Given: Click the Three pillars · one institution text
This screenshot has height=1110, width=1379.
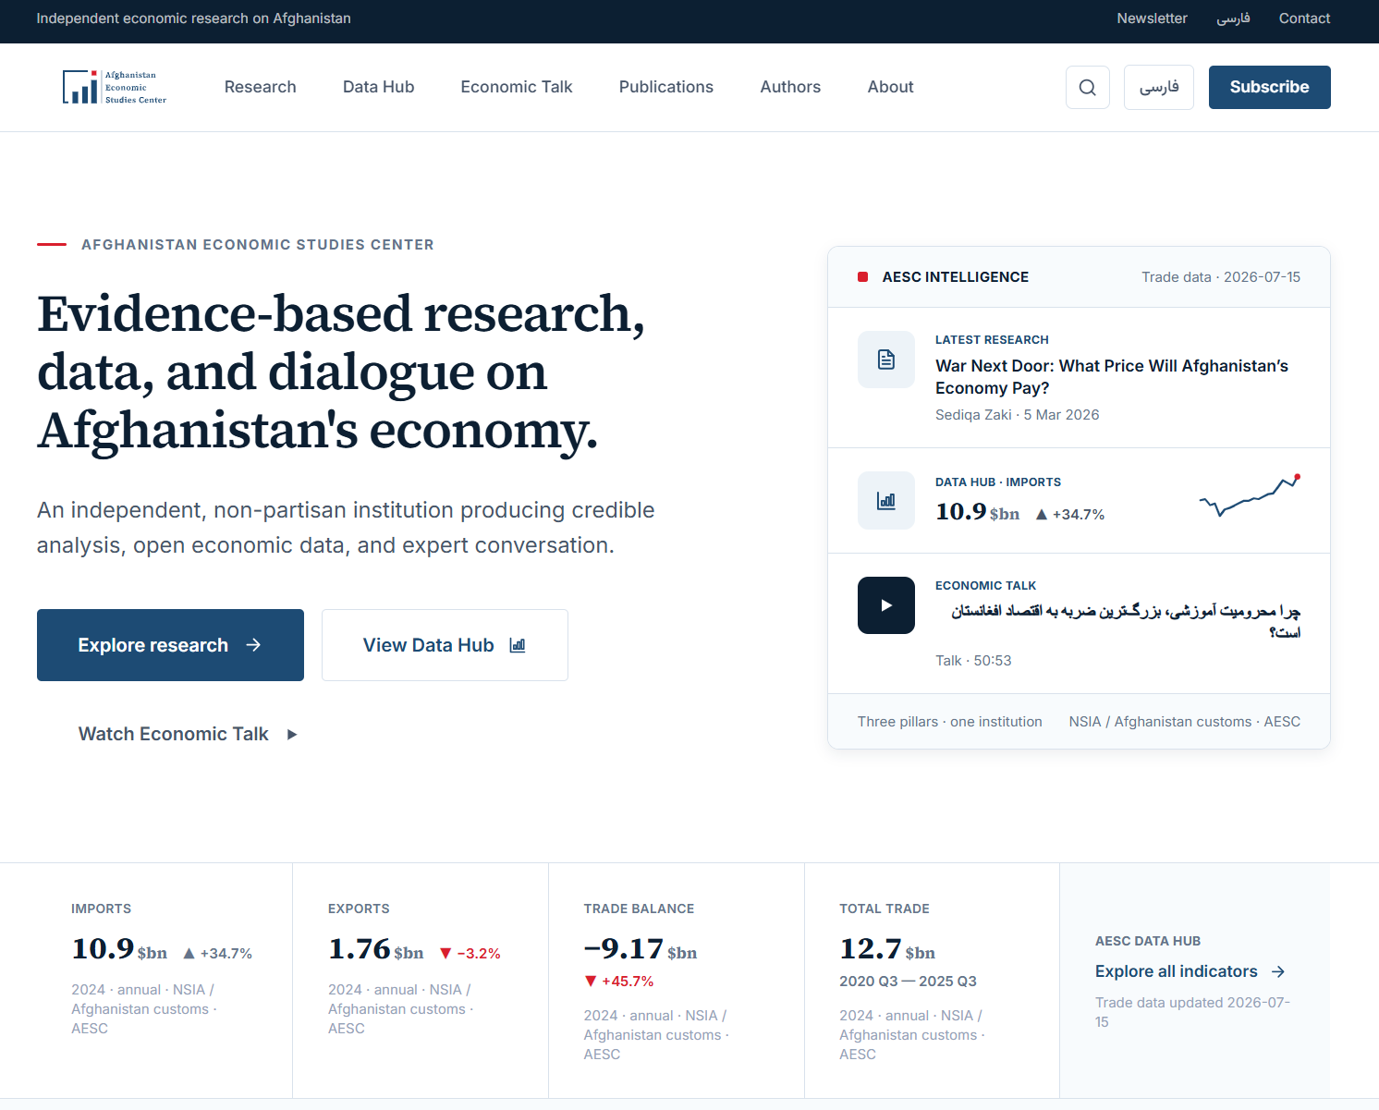Looking at the screenshot, I should pyautogui.click(x=950, y=722).
